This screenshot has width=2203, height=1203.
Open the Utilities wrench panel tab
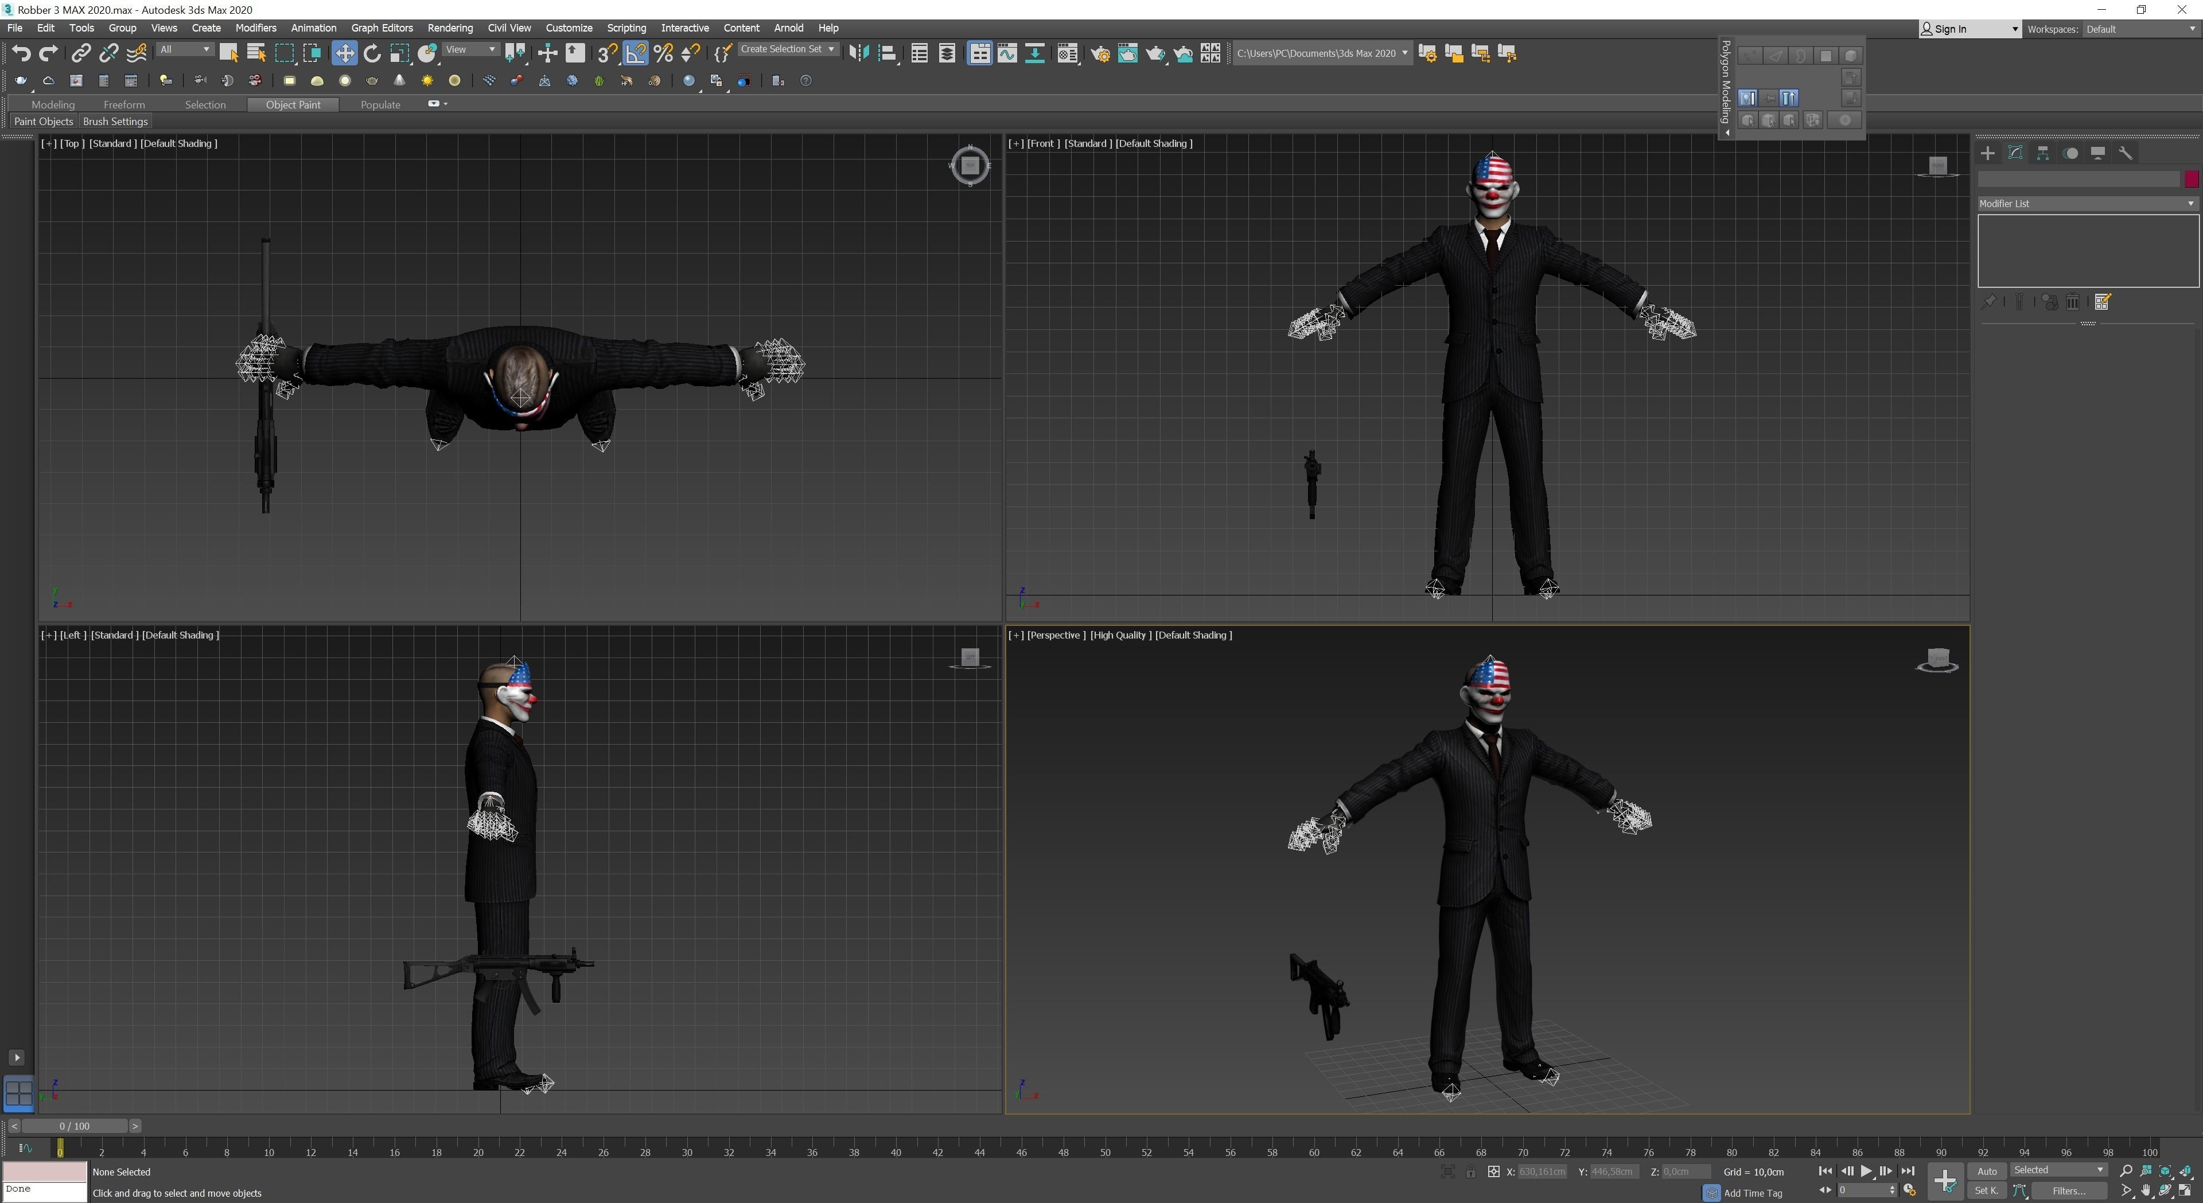pyautogui.click(x=2125, y=153)
